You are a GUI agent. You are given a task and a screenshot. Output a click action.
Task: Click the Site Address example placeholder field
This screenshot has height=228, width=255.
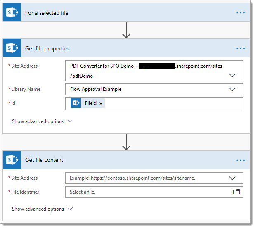click(x=154, y=178)
